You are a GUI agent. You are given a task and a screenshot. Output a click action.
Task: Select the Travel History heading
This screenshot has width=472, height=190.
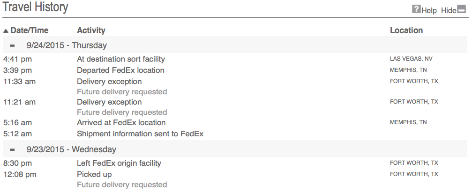click(36, 7)
